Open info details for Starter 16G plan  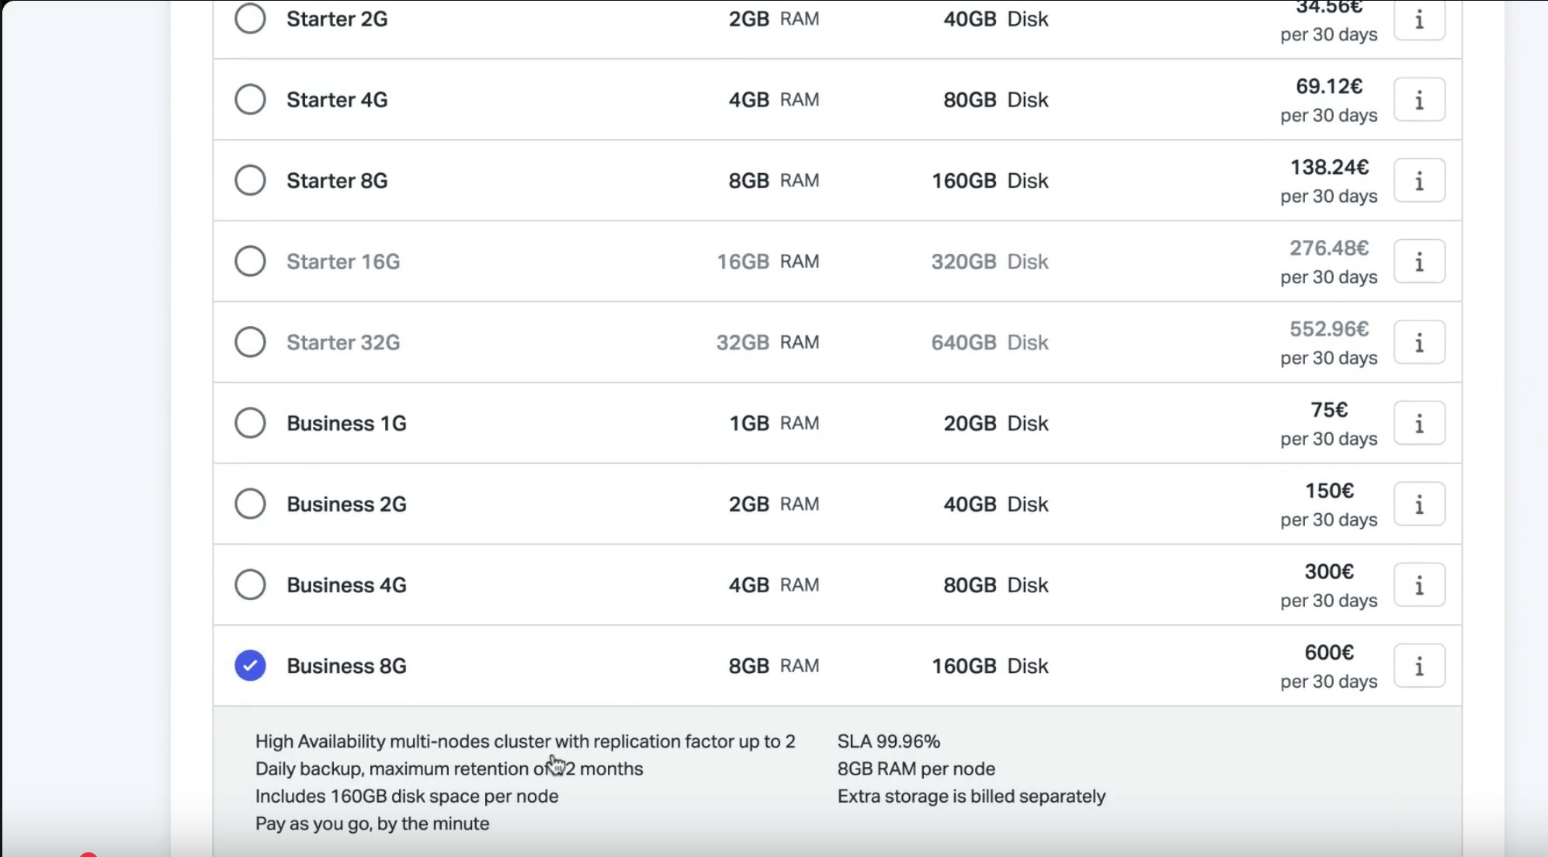(1419, 261)
